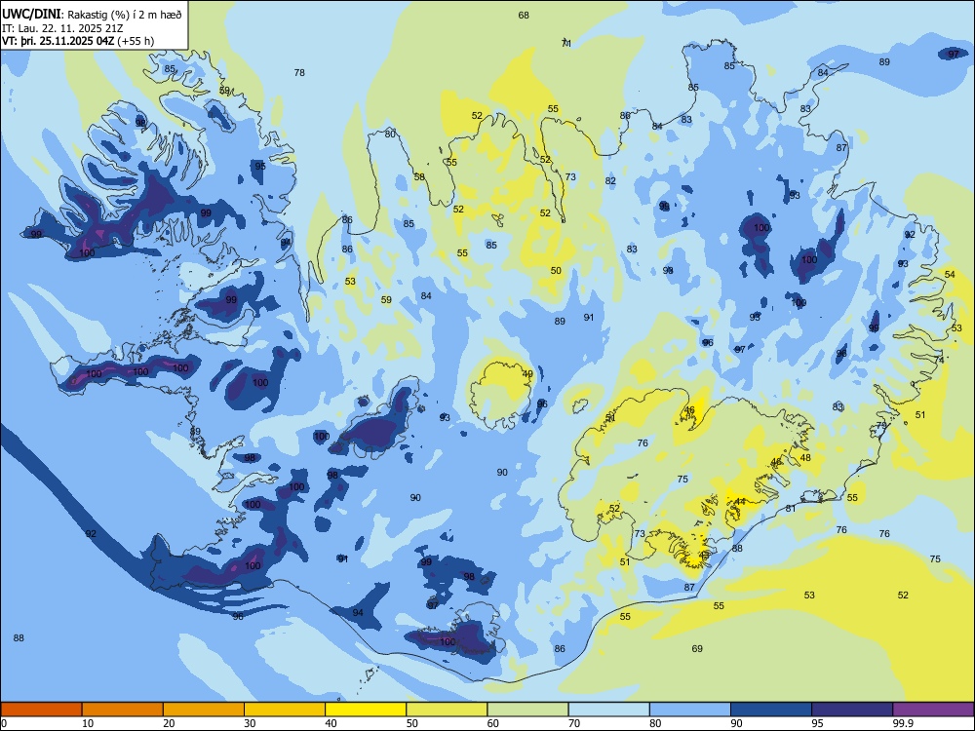The height and width of the screenshot is (731, 975).
Task: Click the humidity value '54' on map
Action: coord(950,274)
